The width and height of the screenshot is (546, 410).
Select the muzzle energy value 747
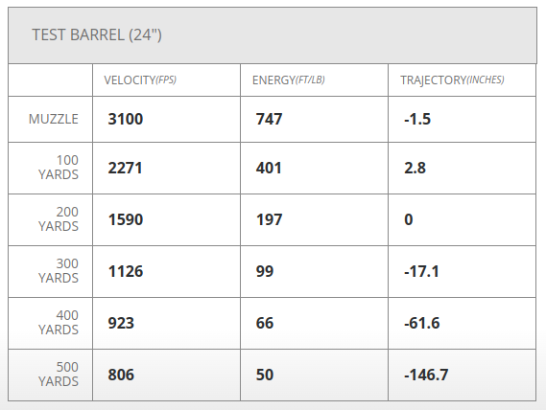269,119
